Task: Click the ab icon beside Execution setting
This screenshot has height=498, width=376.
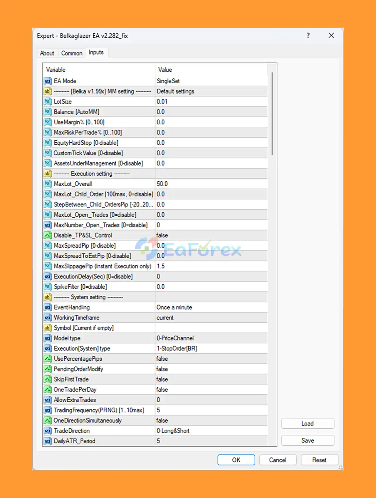Action: [48, 174]
